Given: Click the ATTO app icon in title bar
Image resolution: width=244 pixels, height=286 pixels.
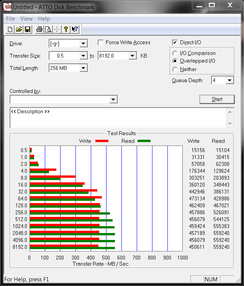Looking at the screenshot, I should pos(7,7).
